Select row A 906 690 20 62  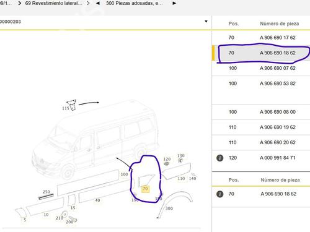coord(261,142)
